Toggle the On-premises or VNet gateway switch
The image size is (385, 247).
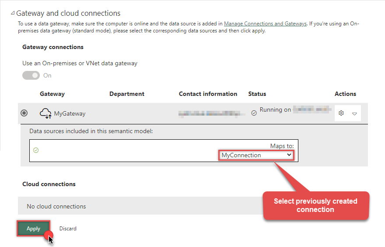click(31, 75)
